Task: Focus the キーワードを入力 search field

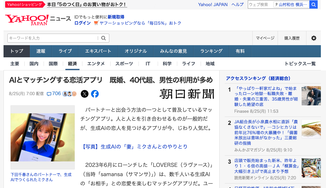Action: point(53,38)
